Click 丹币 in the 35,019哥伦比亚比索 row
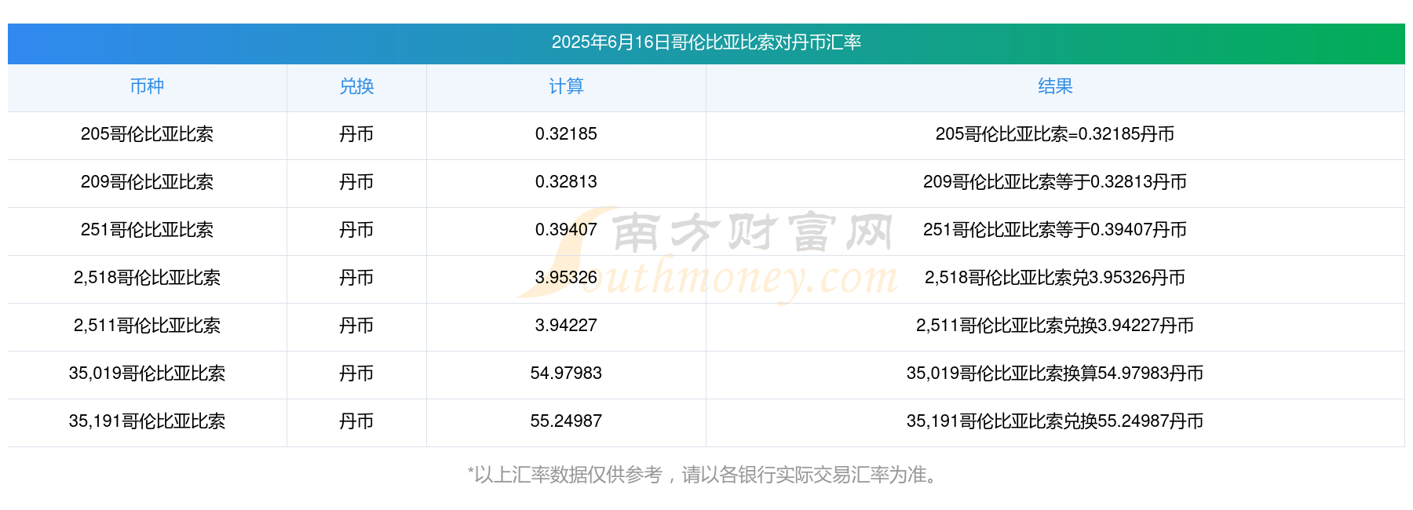The height and width of the screenshot is (510, 1413). click(x=356, y=373)
